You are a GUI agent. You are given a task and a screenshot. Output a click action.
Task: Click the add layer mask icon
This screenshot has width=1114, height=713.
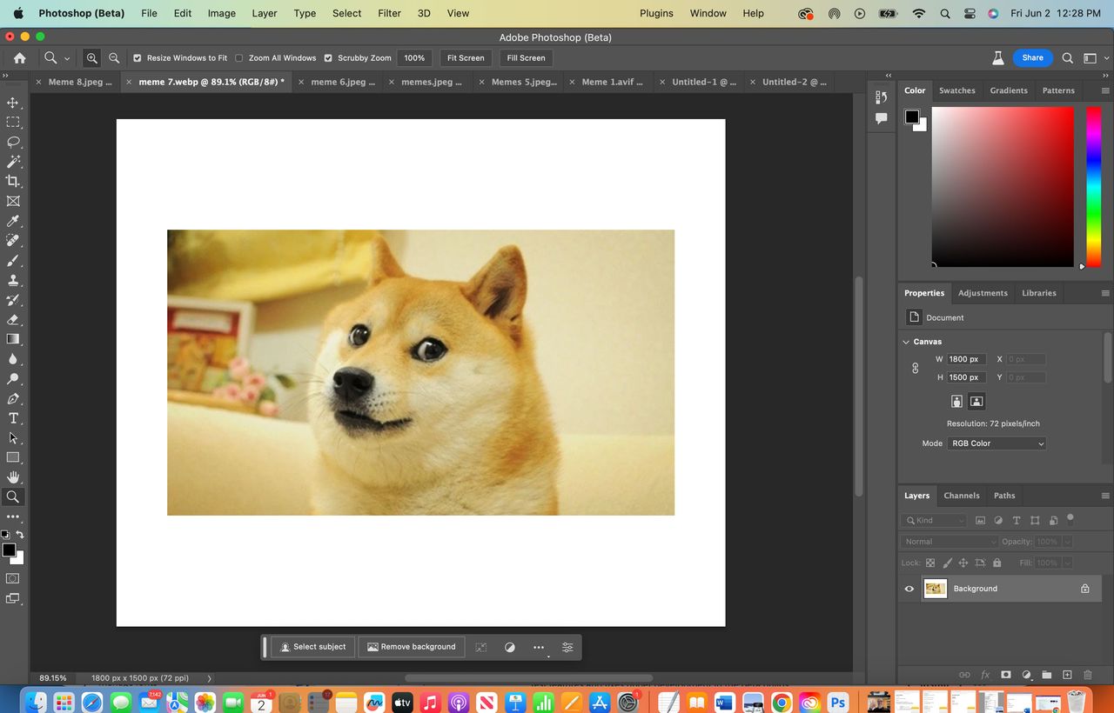(1006, 675)
